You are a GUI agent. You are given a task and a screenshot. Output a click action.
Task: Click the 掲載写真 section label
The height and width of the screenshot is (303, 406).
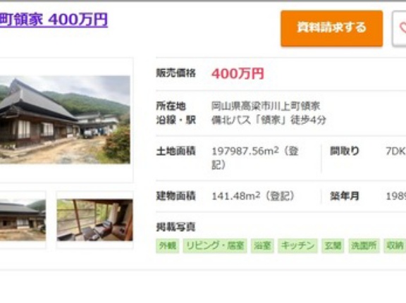pyautogui.click(x=176, y=227)
